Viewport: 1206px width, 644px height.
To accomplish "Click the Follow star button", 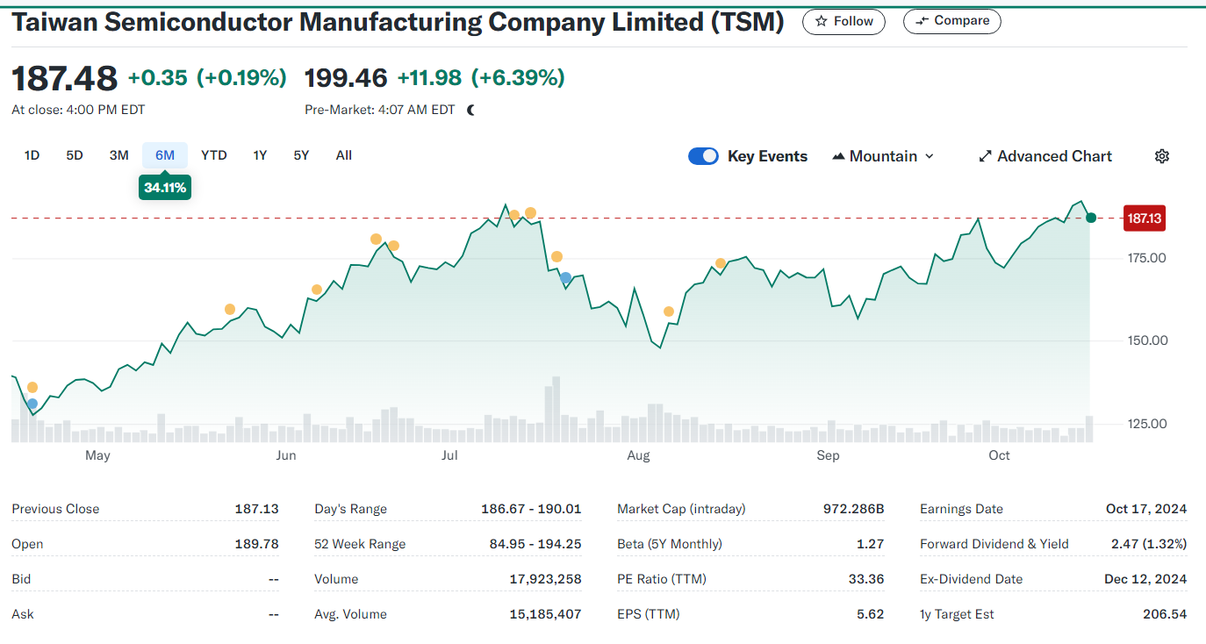I will pyautogui.click(x=843, y=21).
